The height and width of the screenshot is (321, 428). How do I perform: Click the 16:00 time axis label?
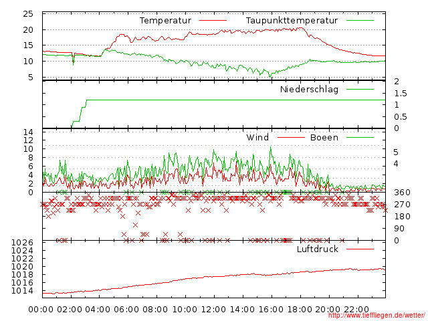pos(271,310)
